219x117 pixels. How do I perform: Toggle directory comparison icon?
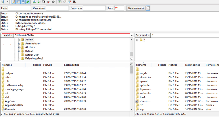point(64,2)
